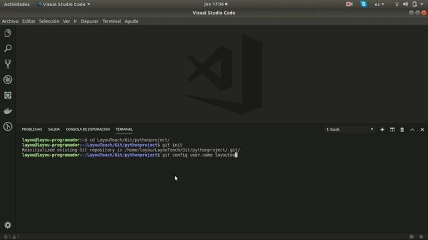Viewport: 428px width, 240px height.
Task: Open the Visual Studio Code app menu
Action: coord(64,5)
